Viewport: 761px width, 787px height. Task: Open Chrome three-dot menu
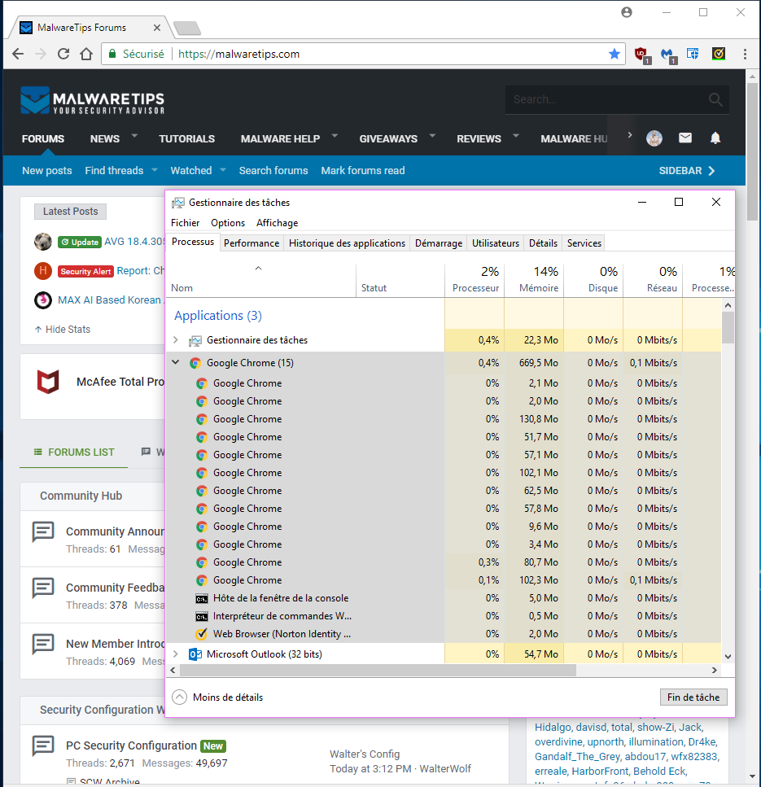click(745, 54)
